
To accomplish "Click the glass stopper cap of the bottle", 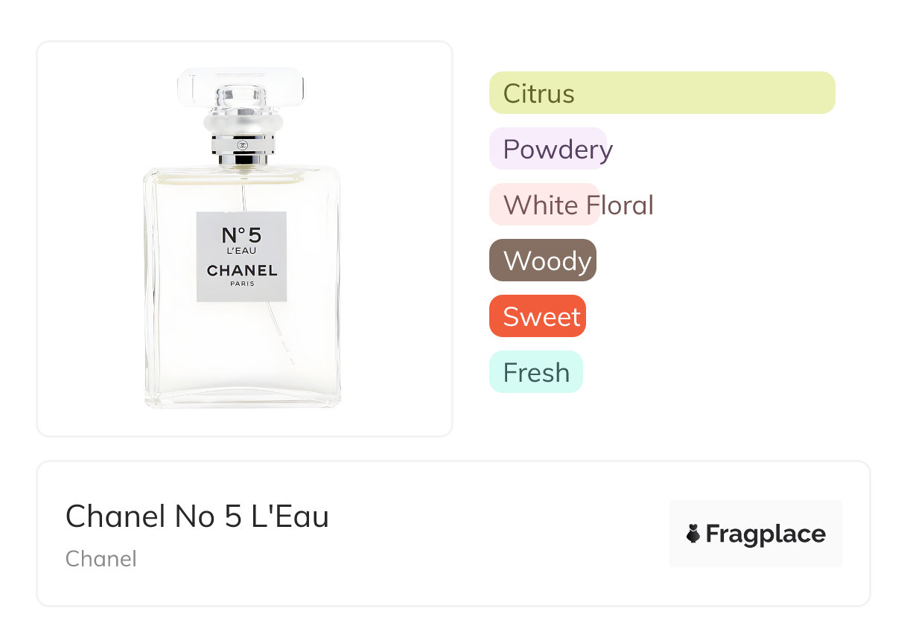I will click(x=241, y=86).
